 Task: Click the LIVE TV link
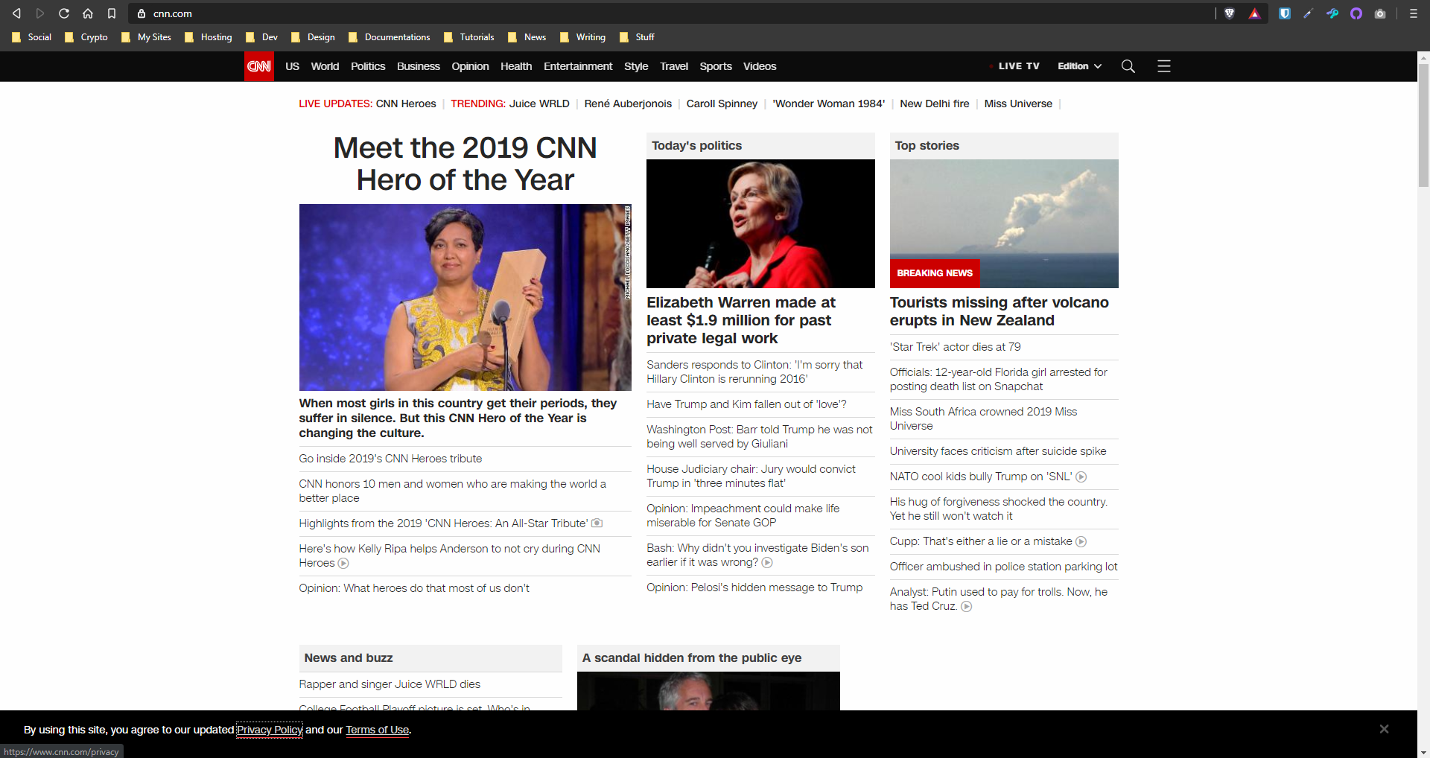(x=1018, y=66)
